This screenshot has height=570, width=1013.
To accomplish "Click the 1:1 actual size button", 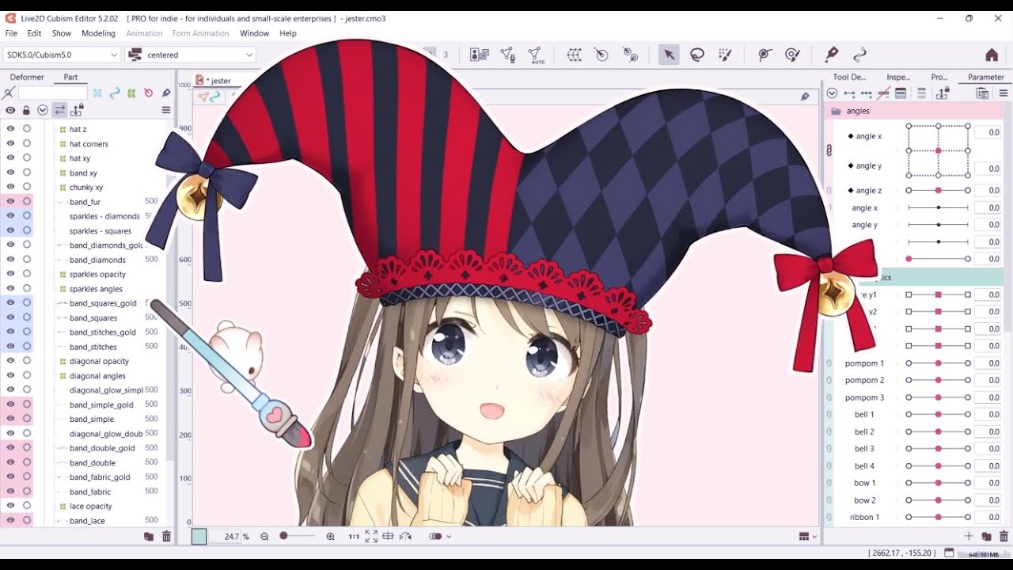I will pyautogui.click(x=354, y=537).
